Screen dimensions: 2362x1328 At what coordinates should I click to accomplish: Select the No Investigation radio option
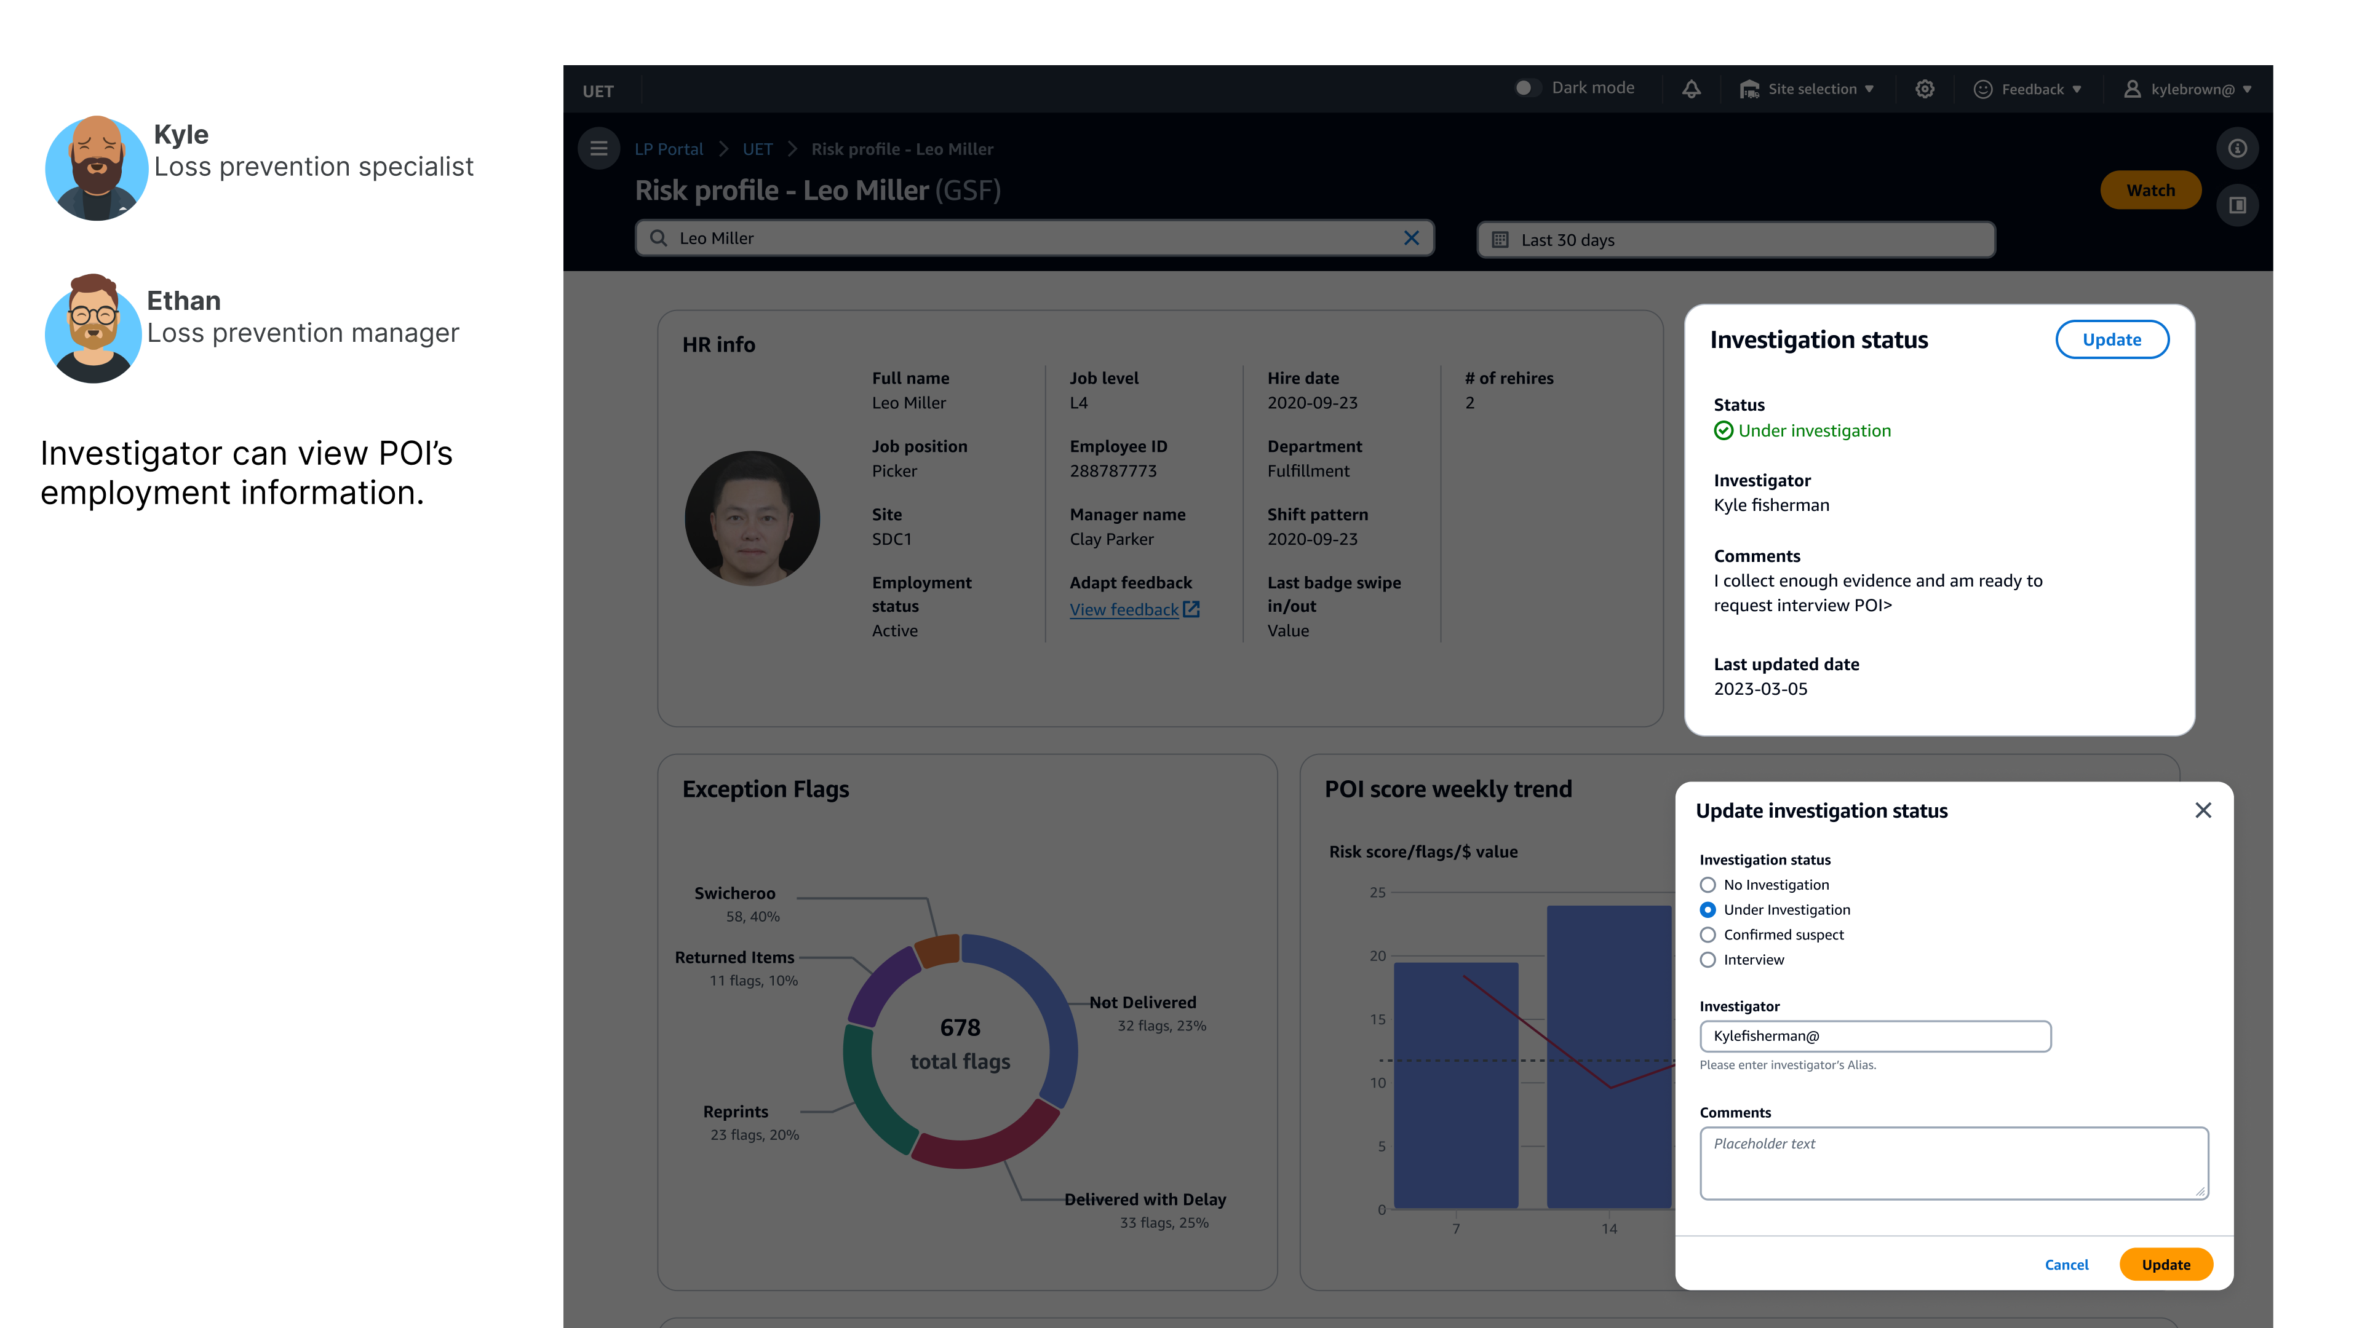click(x=1708, y=885)
